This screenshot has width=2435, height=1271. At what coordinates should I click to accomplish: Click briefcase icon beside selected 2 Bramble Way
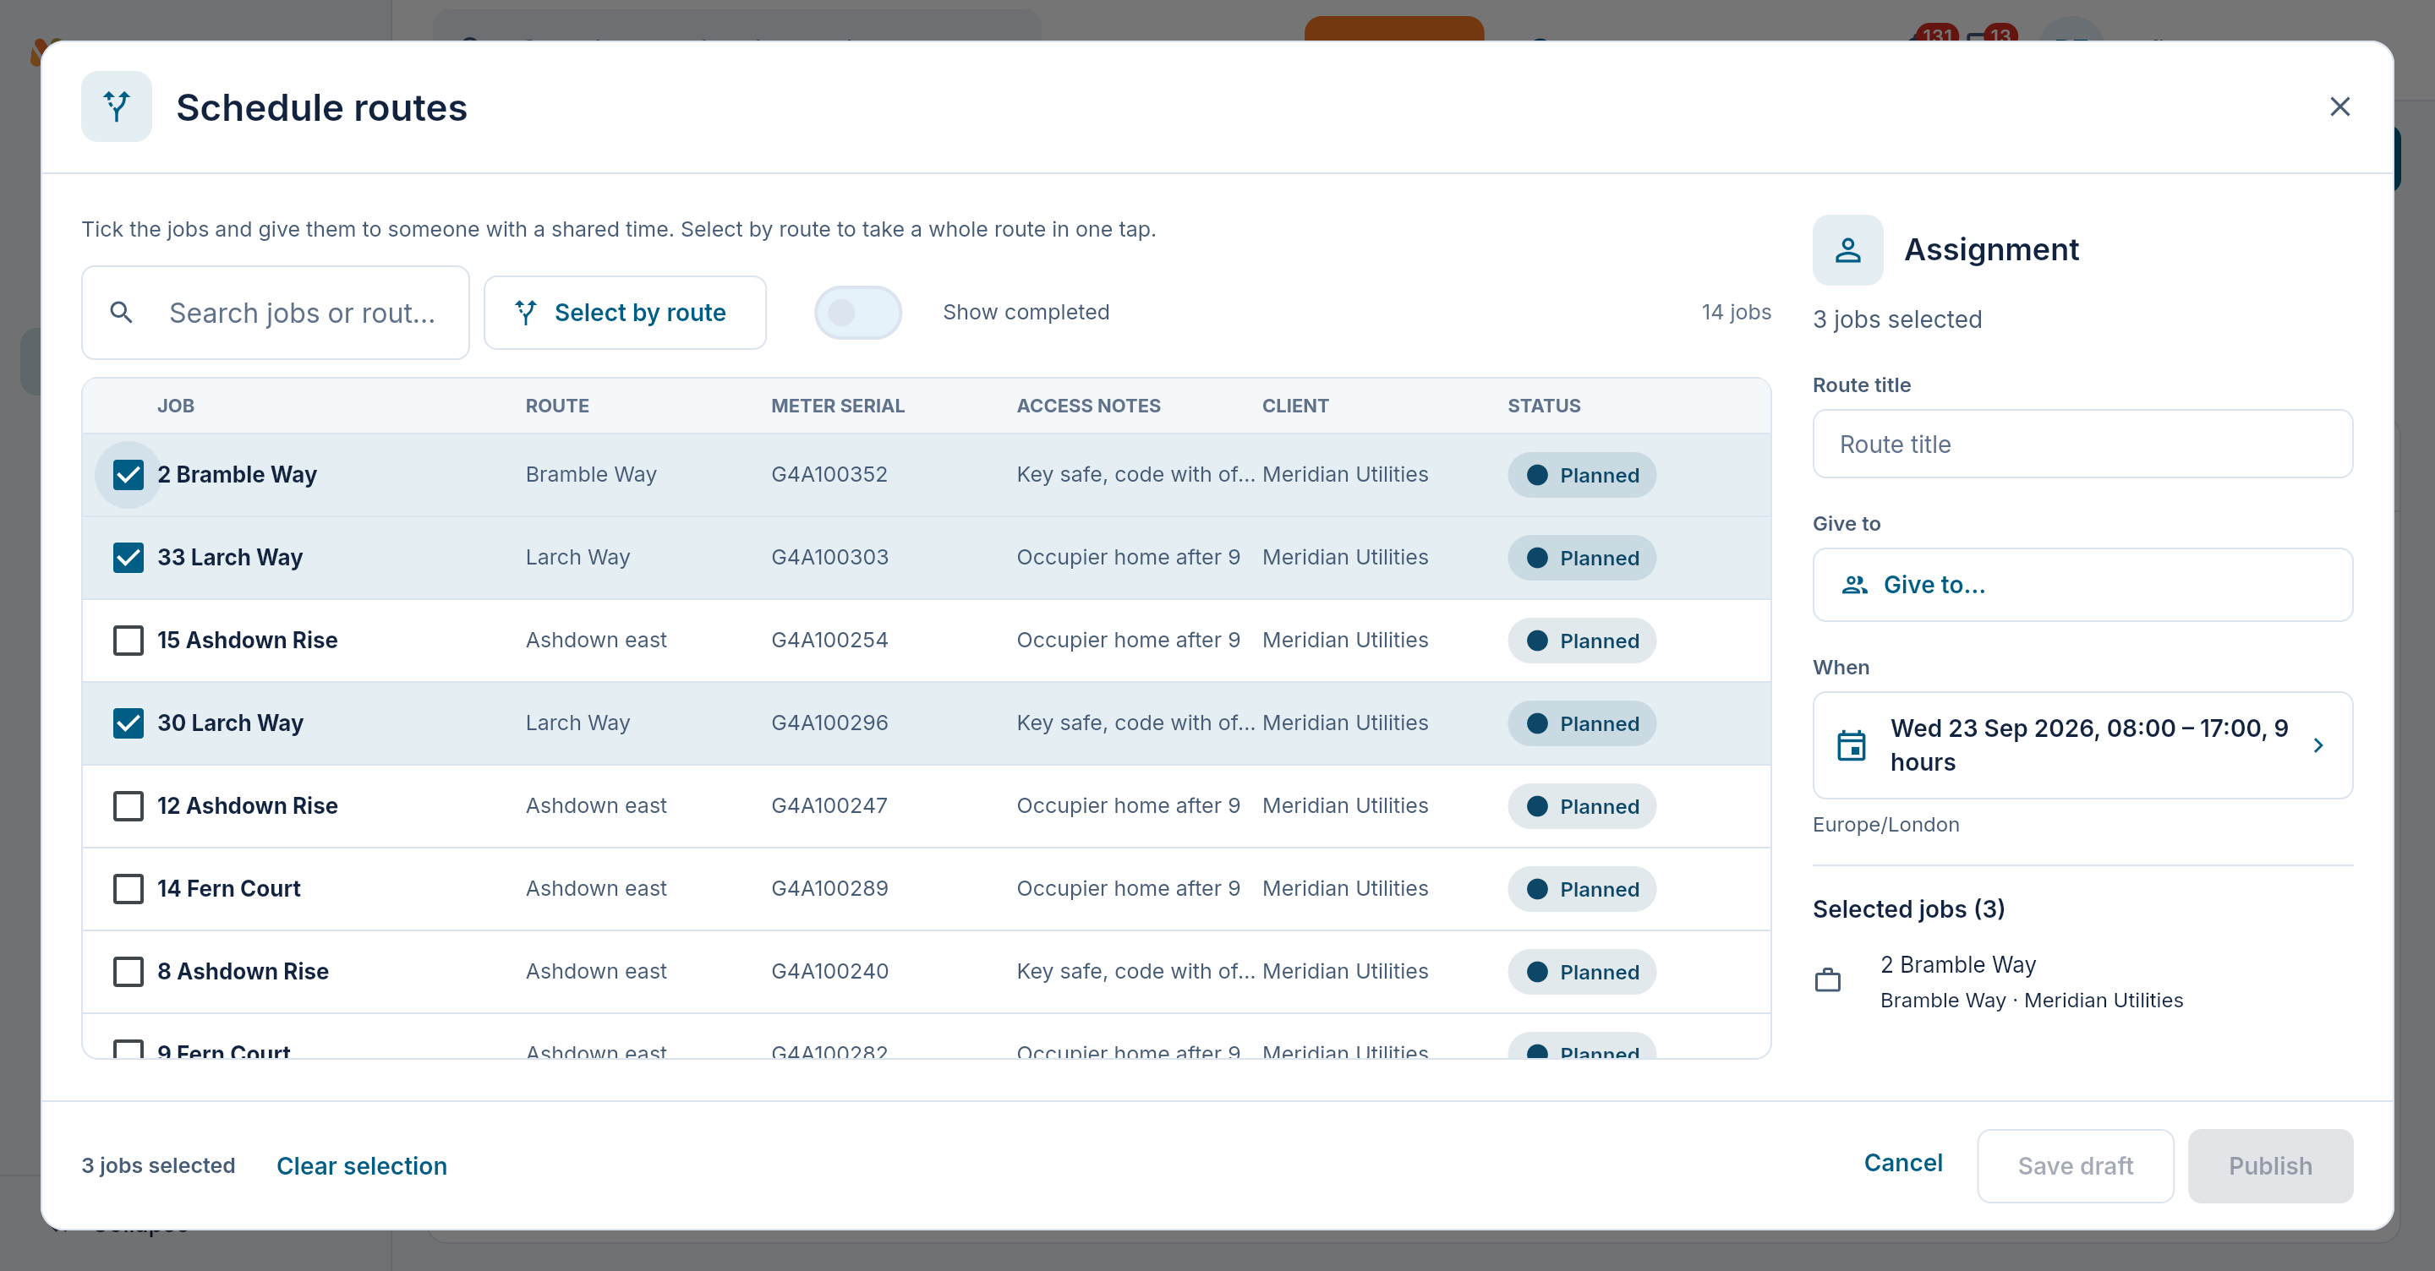pyautogui.click(x=1828, y=980)
